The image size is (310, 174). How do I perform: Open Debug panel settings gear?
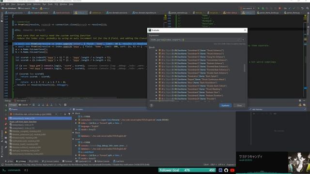click(x=300, y=101)
